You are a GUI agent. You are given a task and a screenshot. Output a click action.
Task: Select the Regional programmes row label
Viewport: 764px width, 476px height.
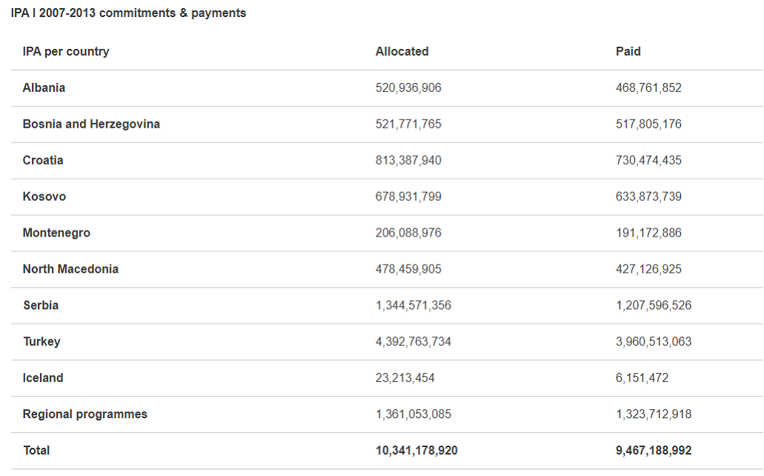[85, 414]
